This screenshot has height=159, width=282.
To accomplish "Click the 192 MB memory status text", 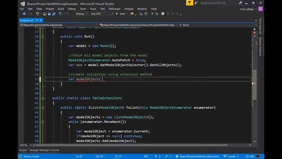I will click(x=249, y=156).
